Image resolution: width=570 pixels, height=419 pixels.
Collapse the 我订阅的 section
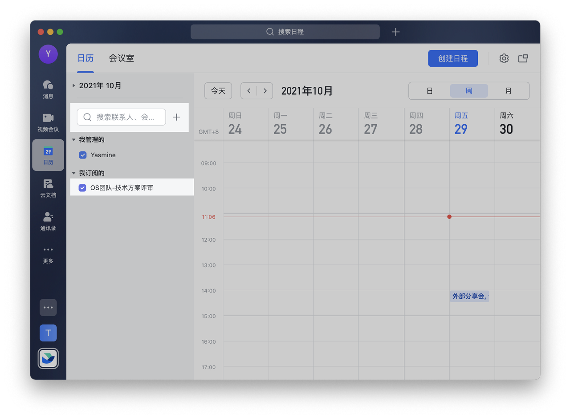[74, 173]
